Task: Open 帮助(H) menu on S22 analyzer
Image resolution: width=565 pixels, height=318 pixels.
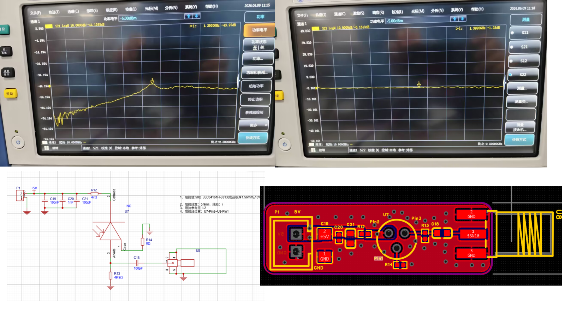Action: point(477,10)
